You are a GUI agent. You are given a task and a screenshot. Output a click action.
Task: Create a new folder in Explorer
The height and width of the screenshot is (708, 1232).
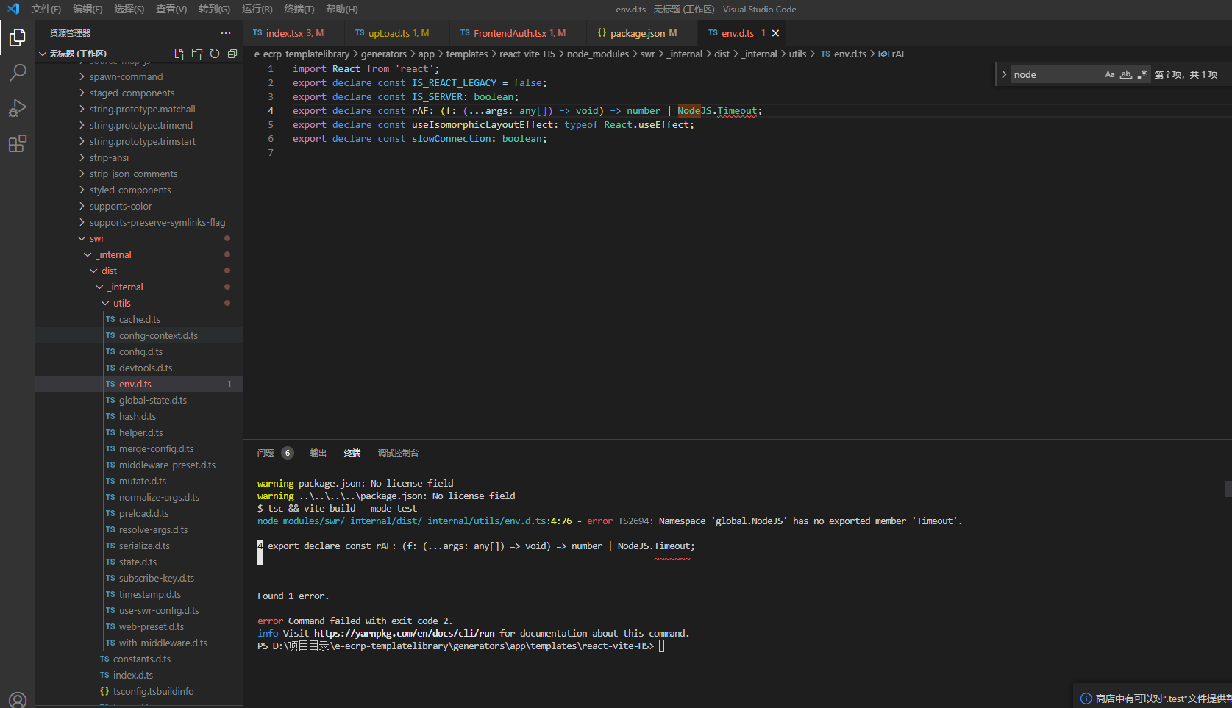coord(196,53)
